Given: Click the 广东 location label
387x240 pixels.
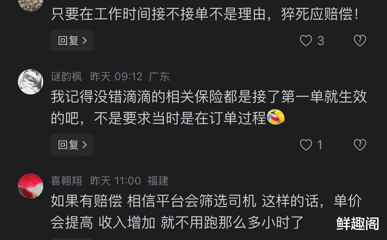Looking at the screenshot, I should [x=159, y=77].
